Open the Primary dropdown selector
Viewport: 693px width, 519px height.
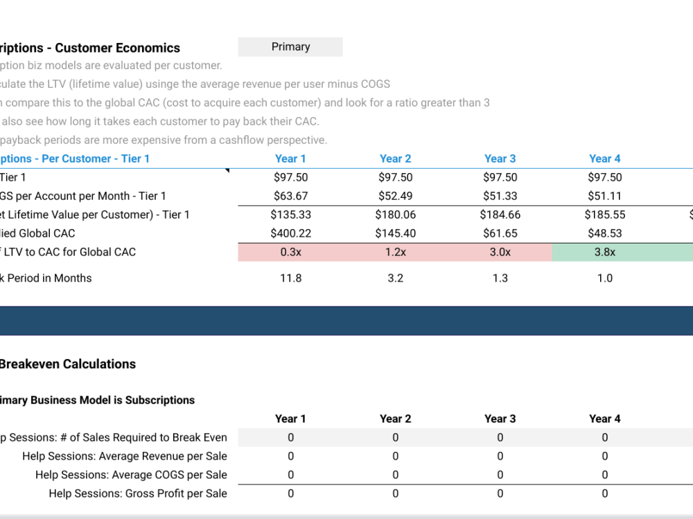(x=290, y=46)
